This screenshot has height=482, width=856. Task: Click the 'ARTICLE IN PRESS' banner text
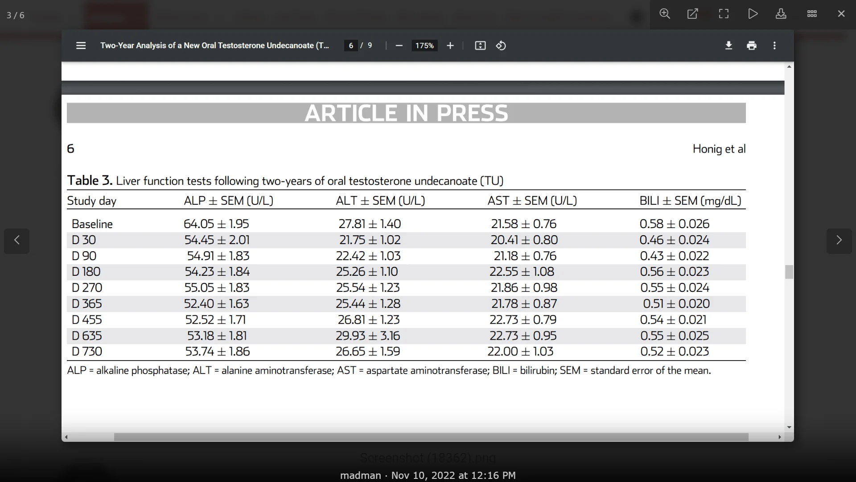tap(407, 113)
